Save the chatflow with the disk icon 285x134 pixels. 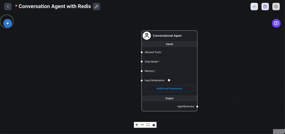tap(265, 6)
